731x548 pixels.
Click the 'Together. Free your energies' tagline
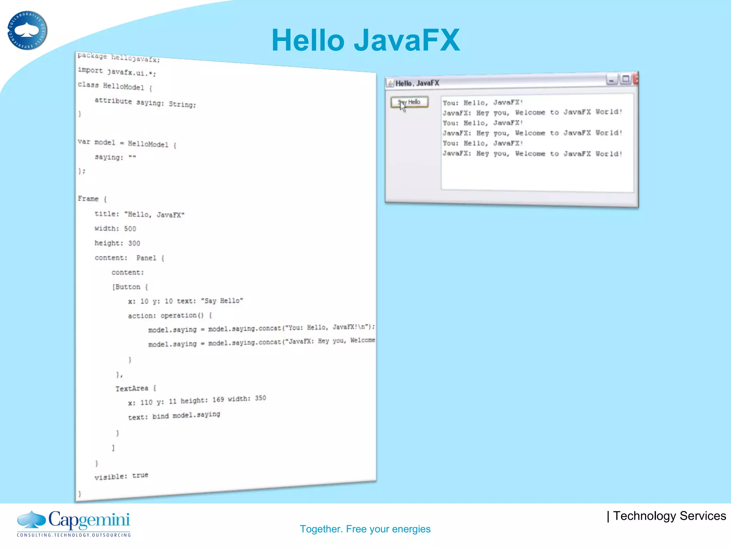pos(365,529)
